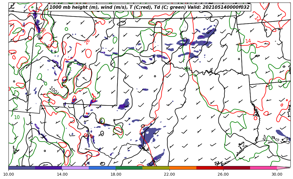This screenshot has width=293, height=179.
Task: Click the 18.00 colorbar tick label
Action: 116,174
